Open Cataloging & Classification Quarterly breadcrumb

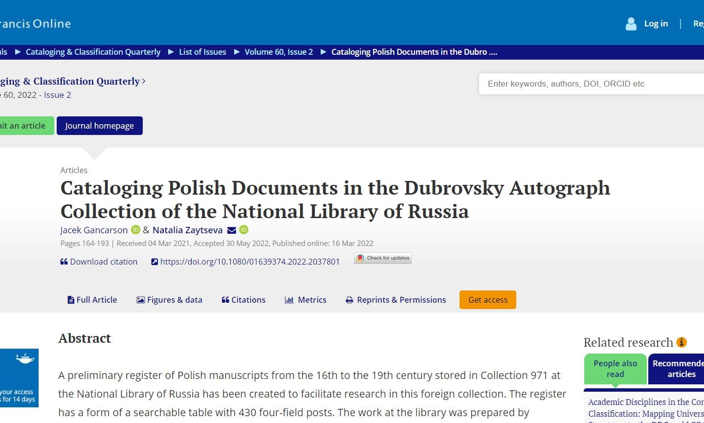click(x=93, y=52)
